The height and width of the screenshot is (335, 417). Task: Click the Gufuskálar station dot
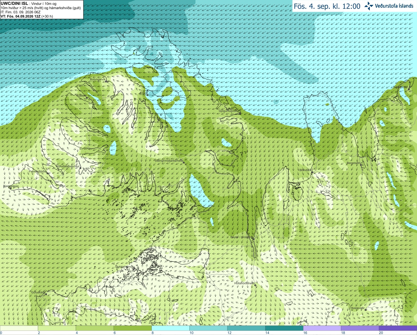coord(46,294)
